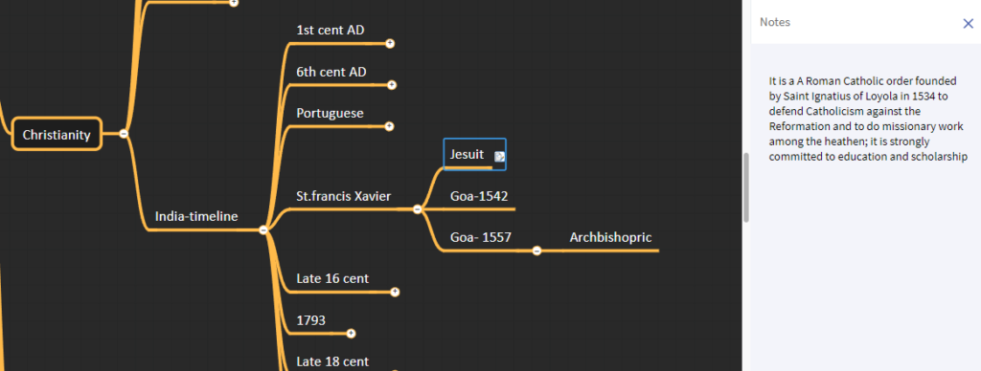Collapse the Christianity node children
981x371 pixels.
pos(124,133)
